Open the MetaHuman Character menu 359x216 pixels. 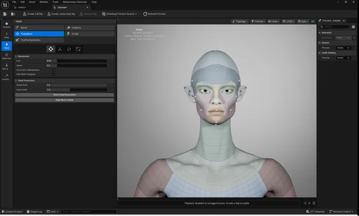(x=75, y=2)
